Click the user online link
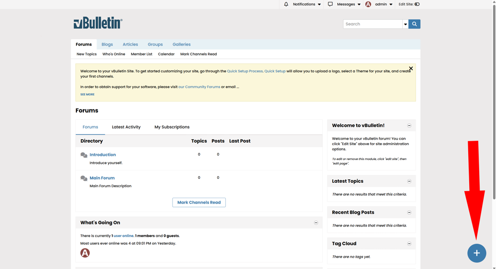Screen dimensions: 496x269 point(124,236)
